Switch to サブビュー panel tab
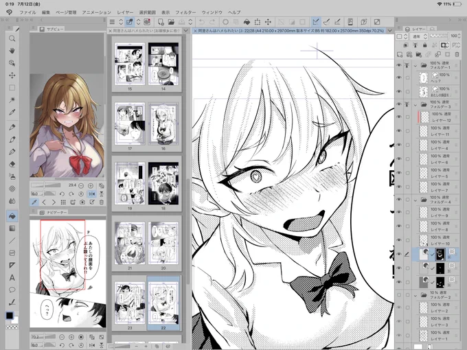 pyautogui.click(x=52, y=29)
